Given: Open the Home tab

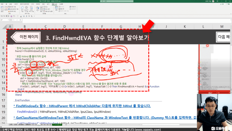Looking at the screenshot, I should pos(6,4).
